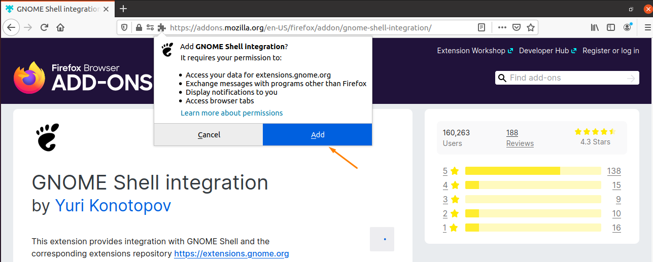Open the 188 Reviews link

coord(520,138)
